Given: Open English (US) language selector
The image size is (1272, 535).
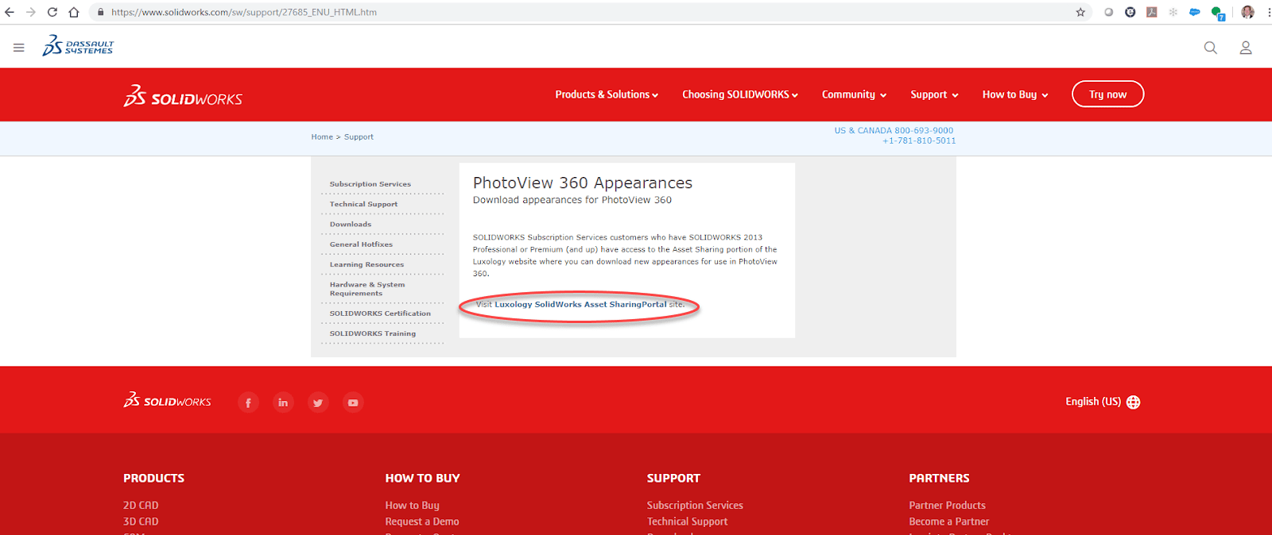Looking at the screenshot, I should [x=1093, y=402].
